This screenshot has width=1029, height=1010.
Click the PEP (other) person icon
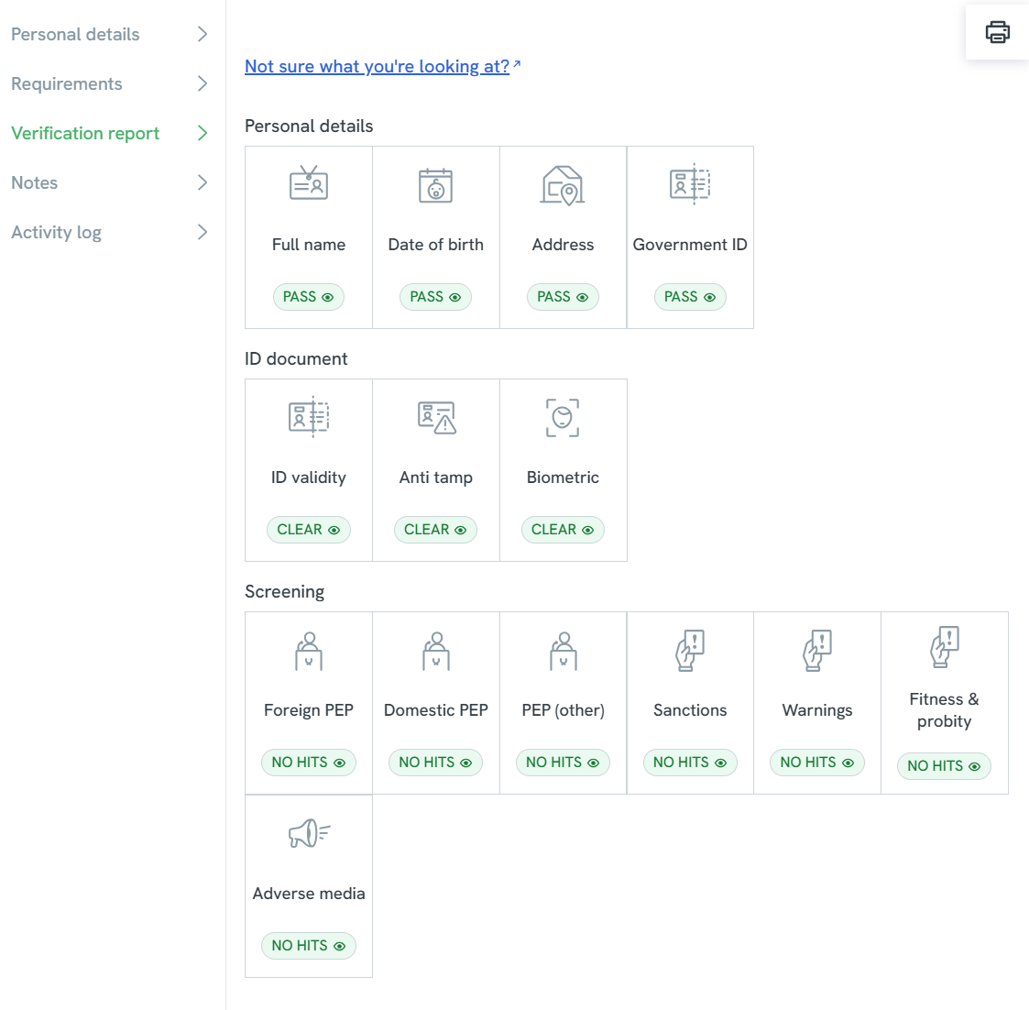(x=563, y=651)
